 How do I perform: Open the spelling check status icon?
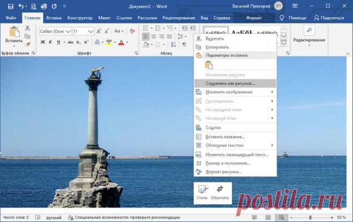[x=38, y=217]
